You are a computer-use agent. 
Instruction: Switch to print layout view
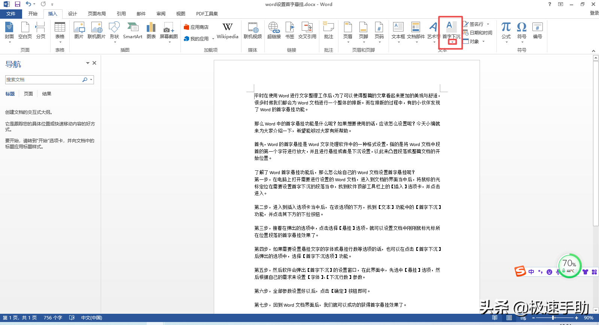tap(509, 318)
